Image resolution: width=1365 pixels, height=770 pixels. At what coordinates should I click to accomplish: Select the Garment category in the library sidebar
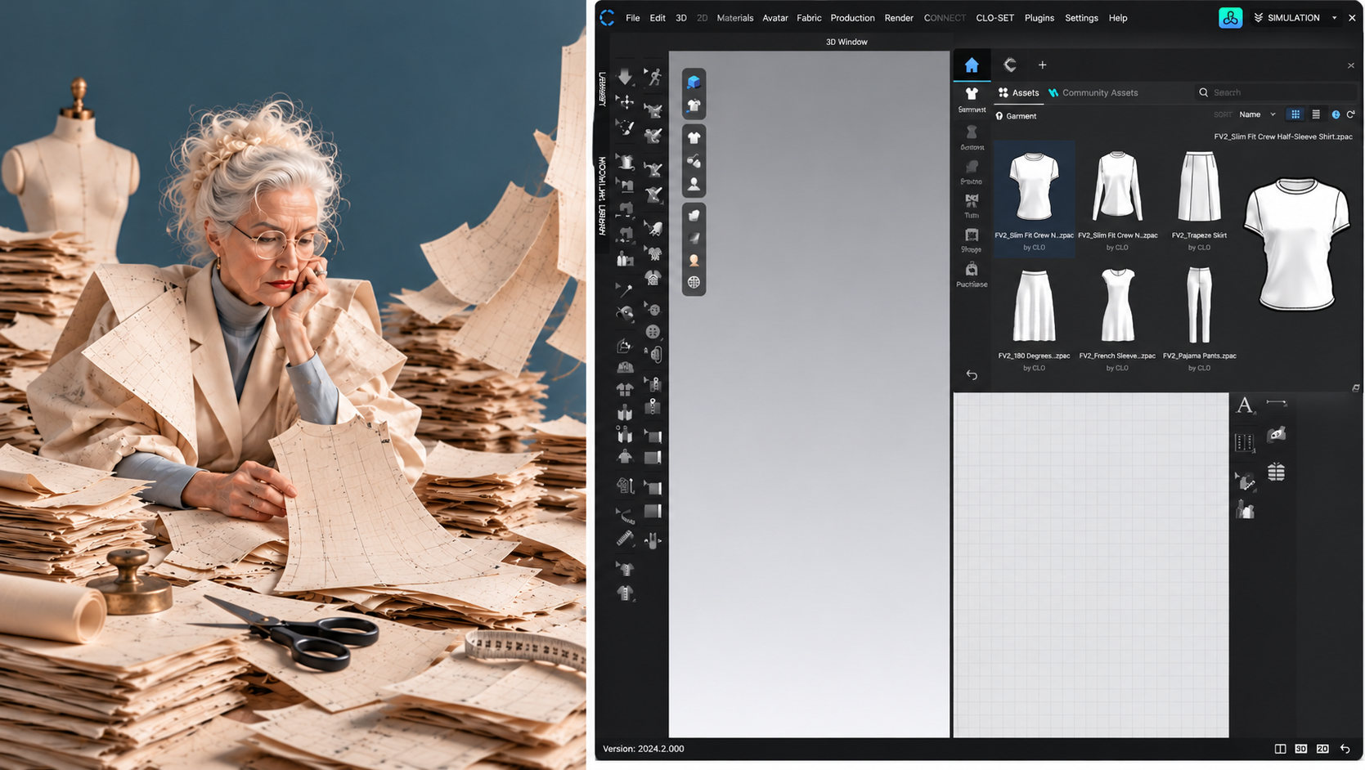[972, 100]
